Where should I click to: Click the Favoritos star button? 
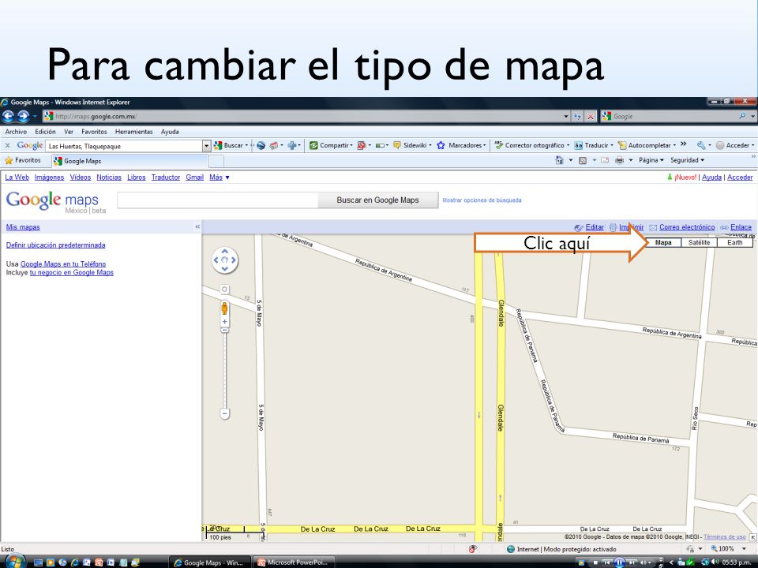pos(23,160)
